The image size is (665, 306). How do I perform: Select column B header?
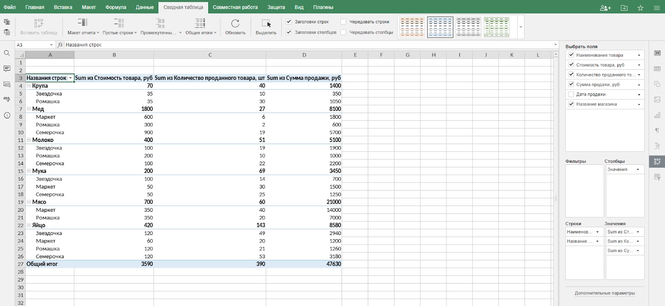[x=114, y=55]
